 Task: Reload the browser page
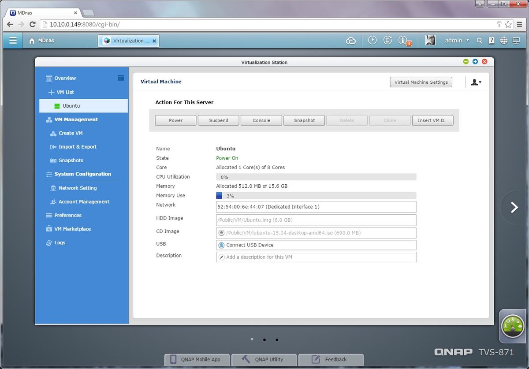33,24
